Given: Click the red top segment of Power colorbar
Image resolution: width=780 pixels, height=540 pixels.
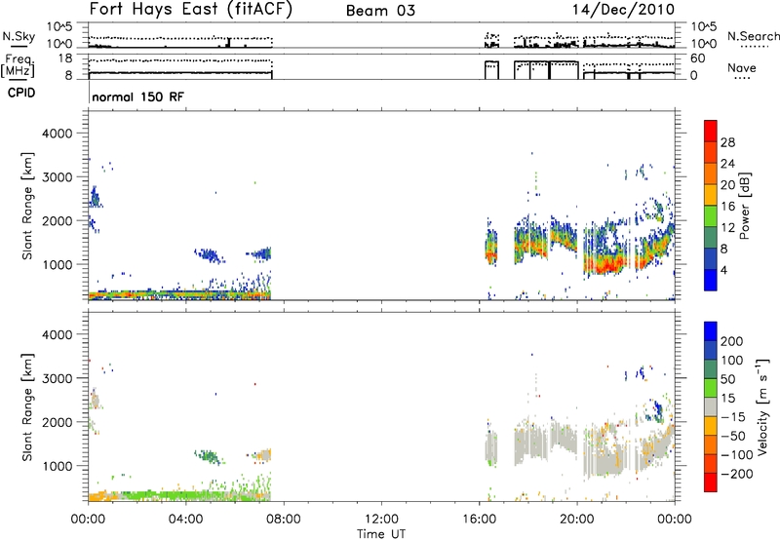Looking at the screenshot, I should [711, 131].
